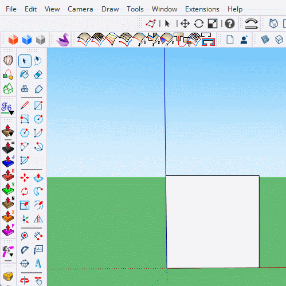Click the purple swan plugin icon

coord(63,40)
